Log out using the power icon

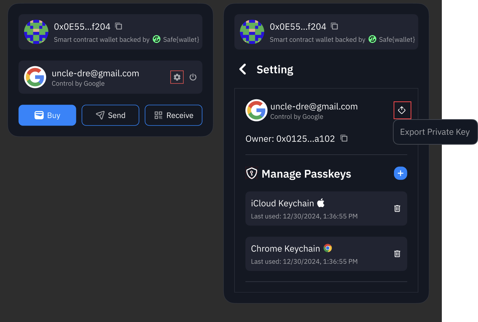tap(193, 77)
